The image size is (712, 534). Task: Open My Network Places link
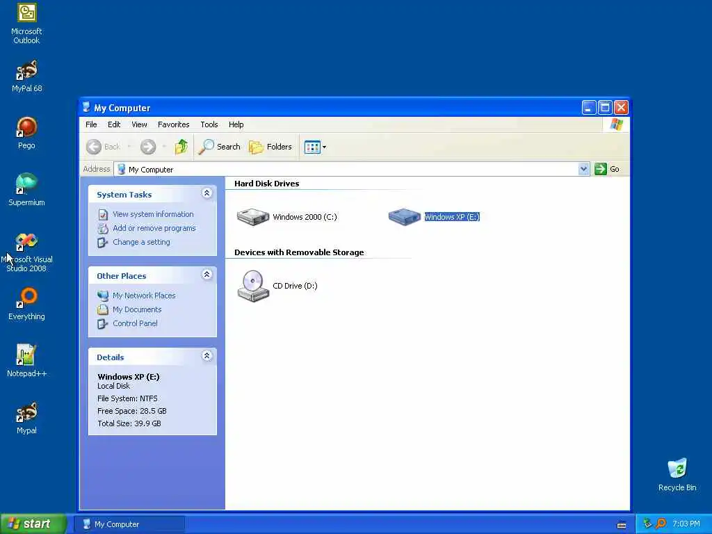point(144,296)
